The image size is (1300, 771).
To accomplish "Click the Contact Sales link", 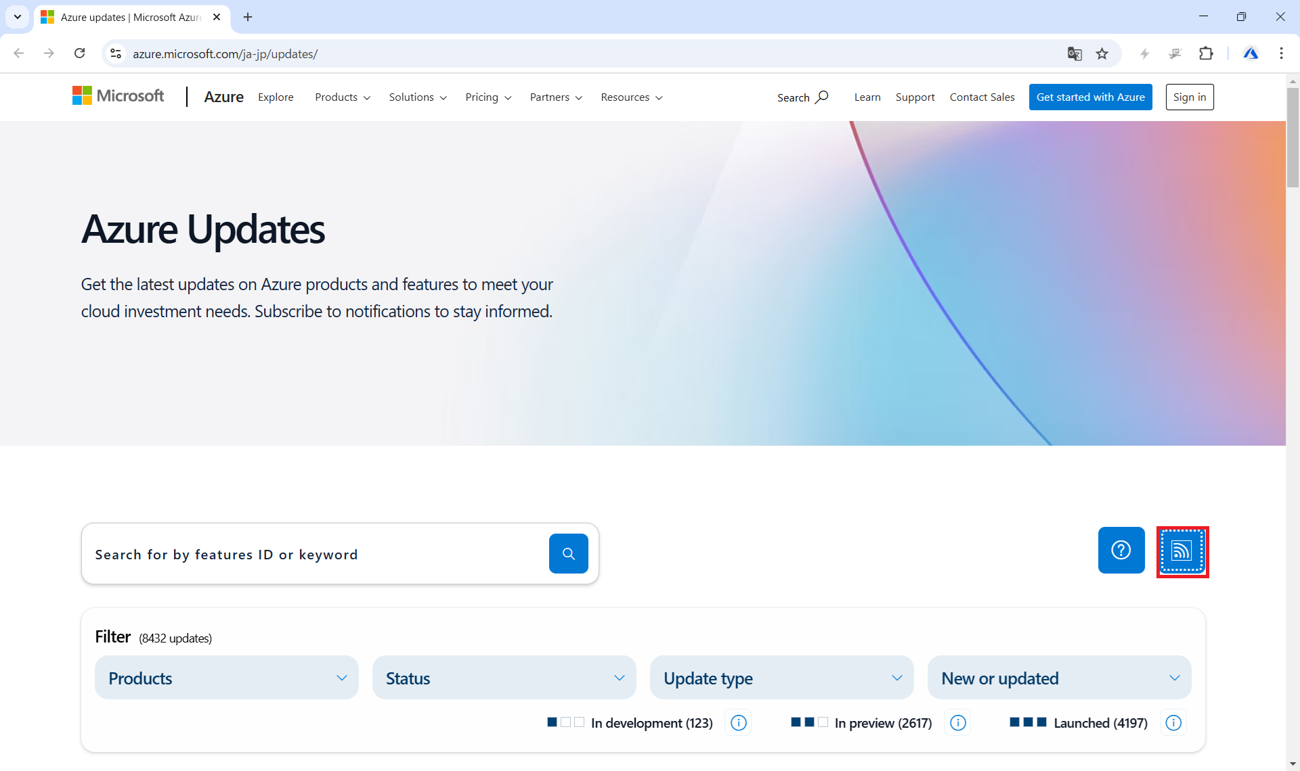I will (982, 97).
